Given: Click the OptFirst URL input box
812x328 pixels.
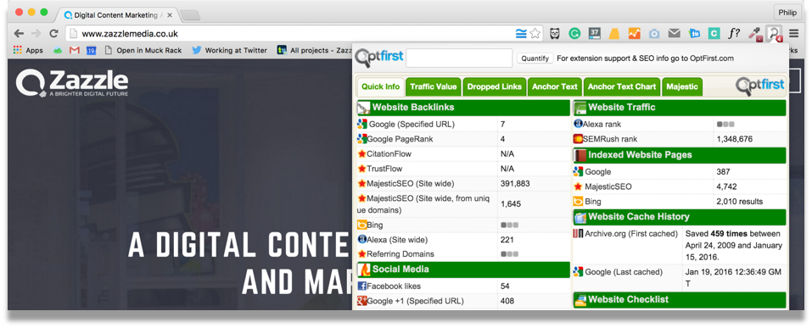Looking at the screenshot, I should click(x=459, y=58).
